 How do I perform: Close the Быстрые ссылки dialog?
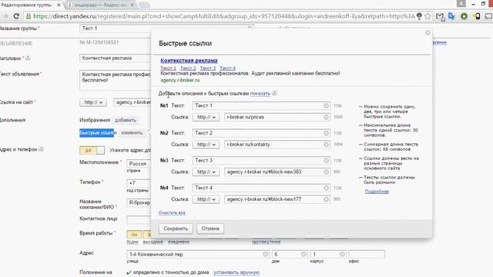[x=428, y=32]
